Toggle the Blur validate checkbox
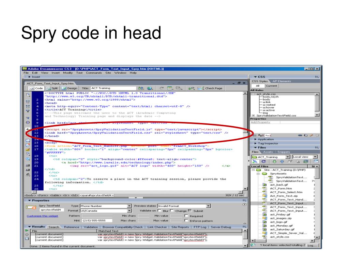 pyautogui.click(x=160, y=210)
